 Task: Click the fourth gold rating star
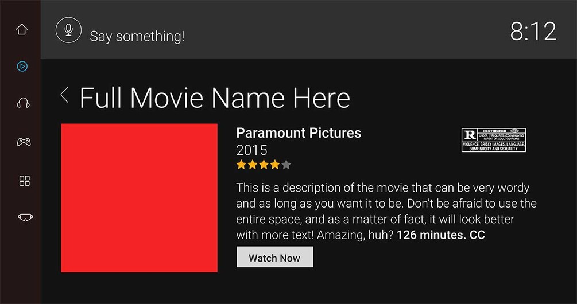coord(275,165)
